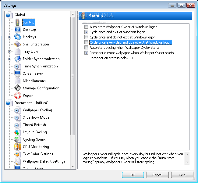The height and width of the screenshot is (183, 198).
Task: Click the Help button
Action: (x=182, y=175)
